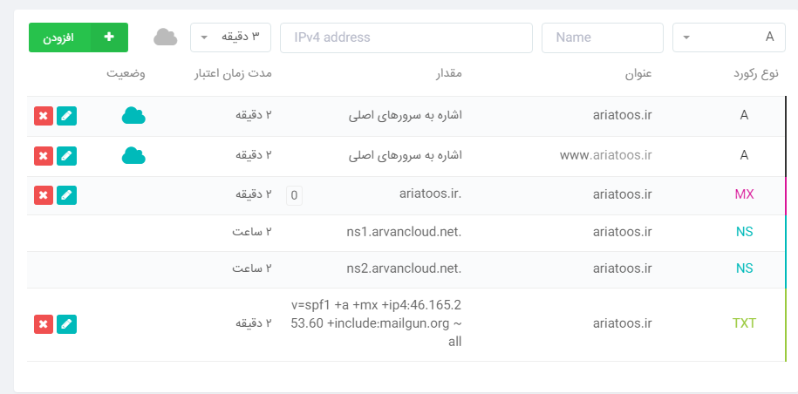Image resolution: width=798 pixels, height=394 pixels.
Task: Open the record type dropdown showing A
Action: coord(729,37)
